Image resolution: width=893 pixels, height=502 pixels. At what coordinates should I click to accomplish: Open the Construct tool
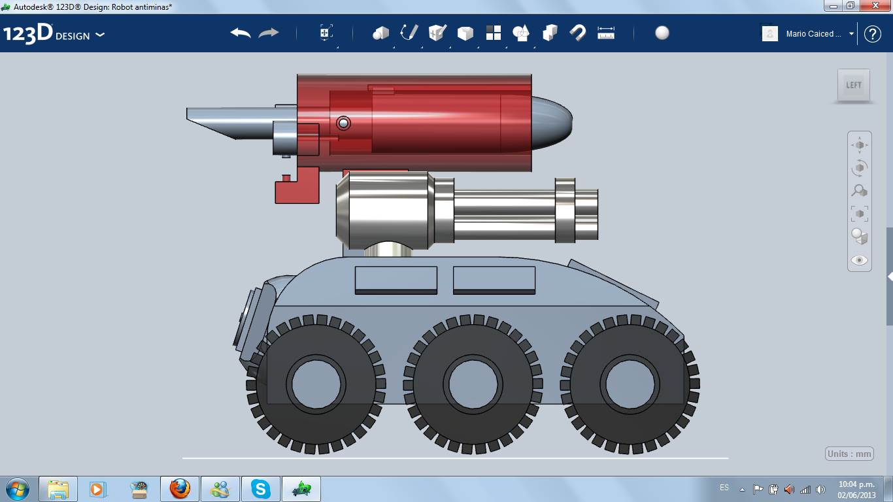tap(437, 33)
